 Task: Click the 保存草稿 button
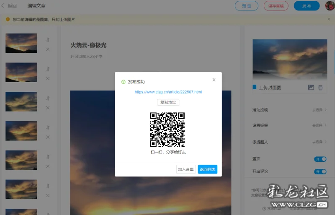point(276,6)
